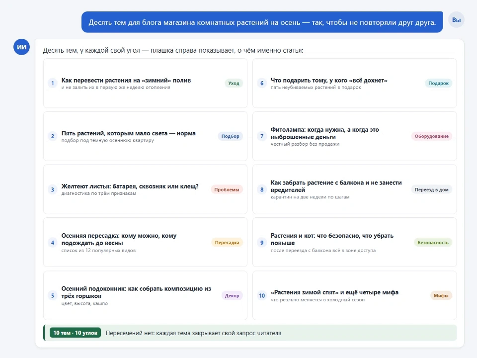This screenshot has width=477, height=358.
Task: Click subtitle 'что реально меняется в холодный сезон'
Action: (x=318, y=300)
